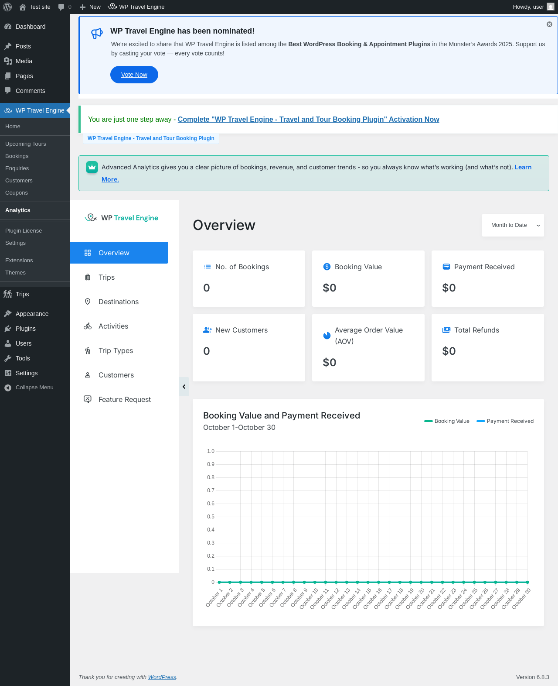The image size is (558, 686).
Task: Open comments bubble icon in admin bar
Action: click(61, 7)
